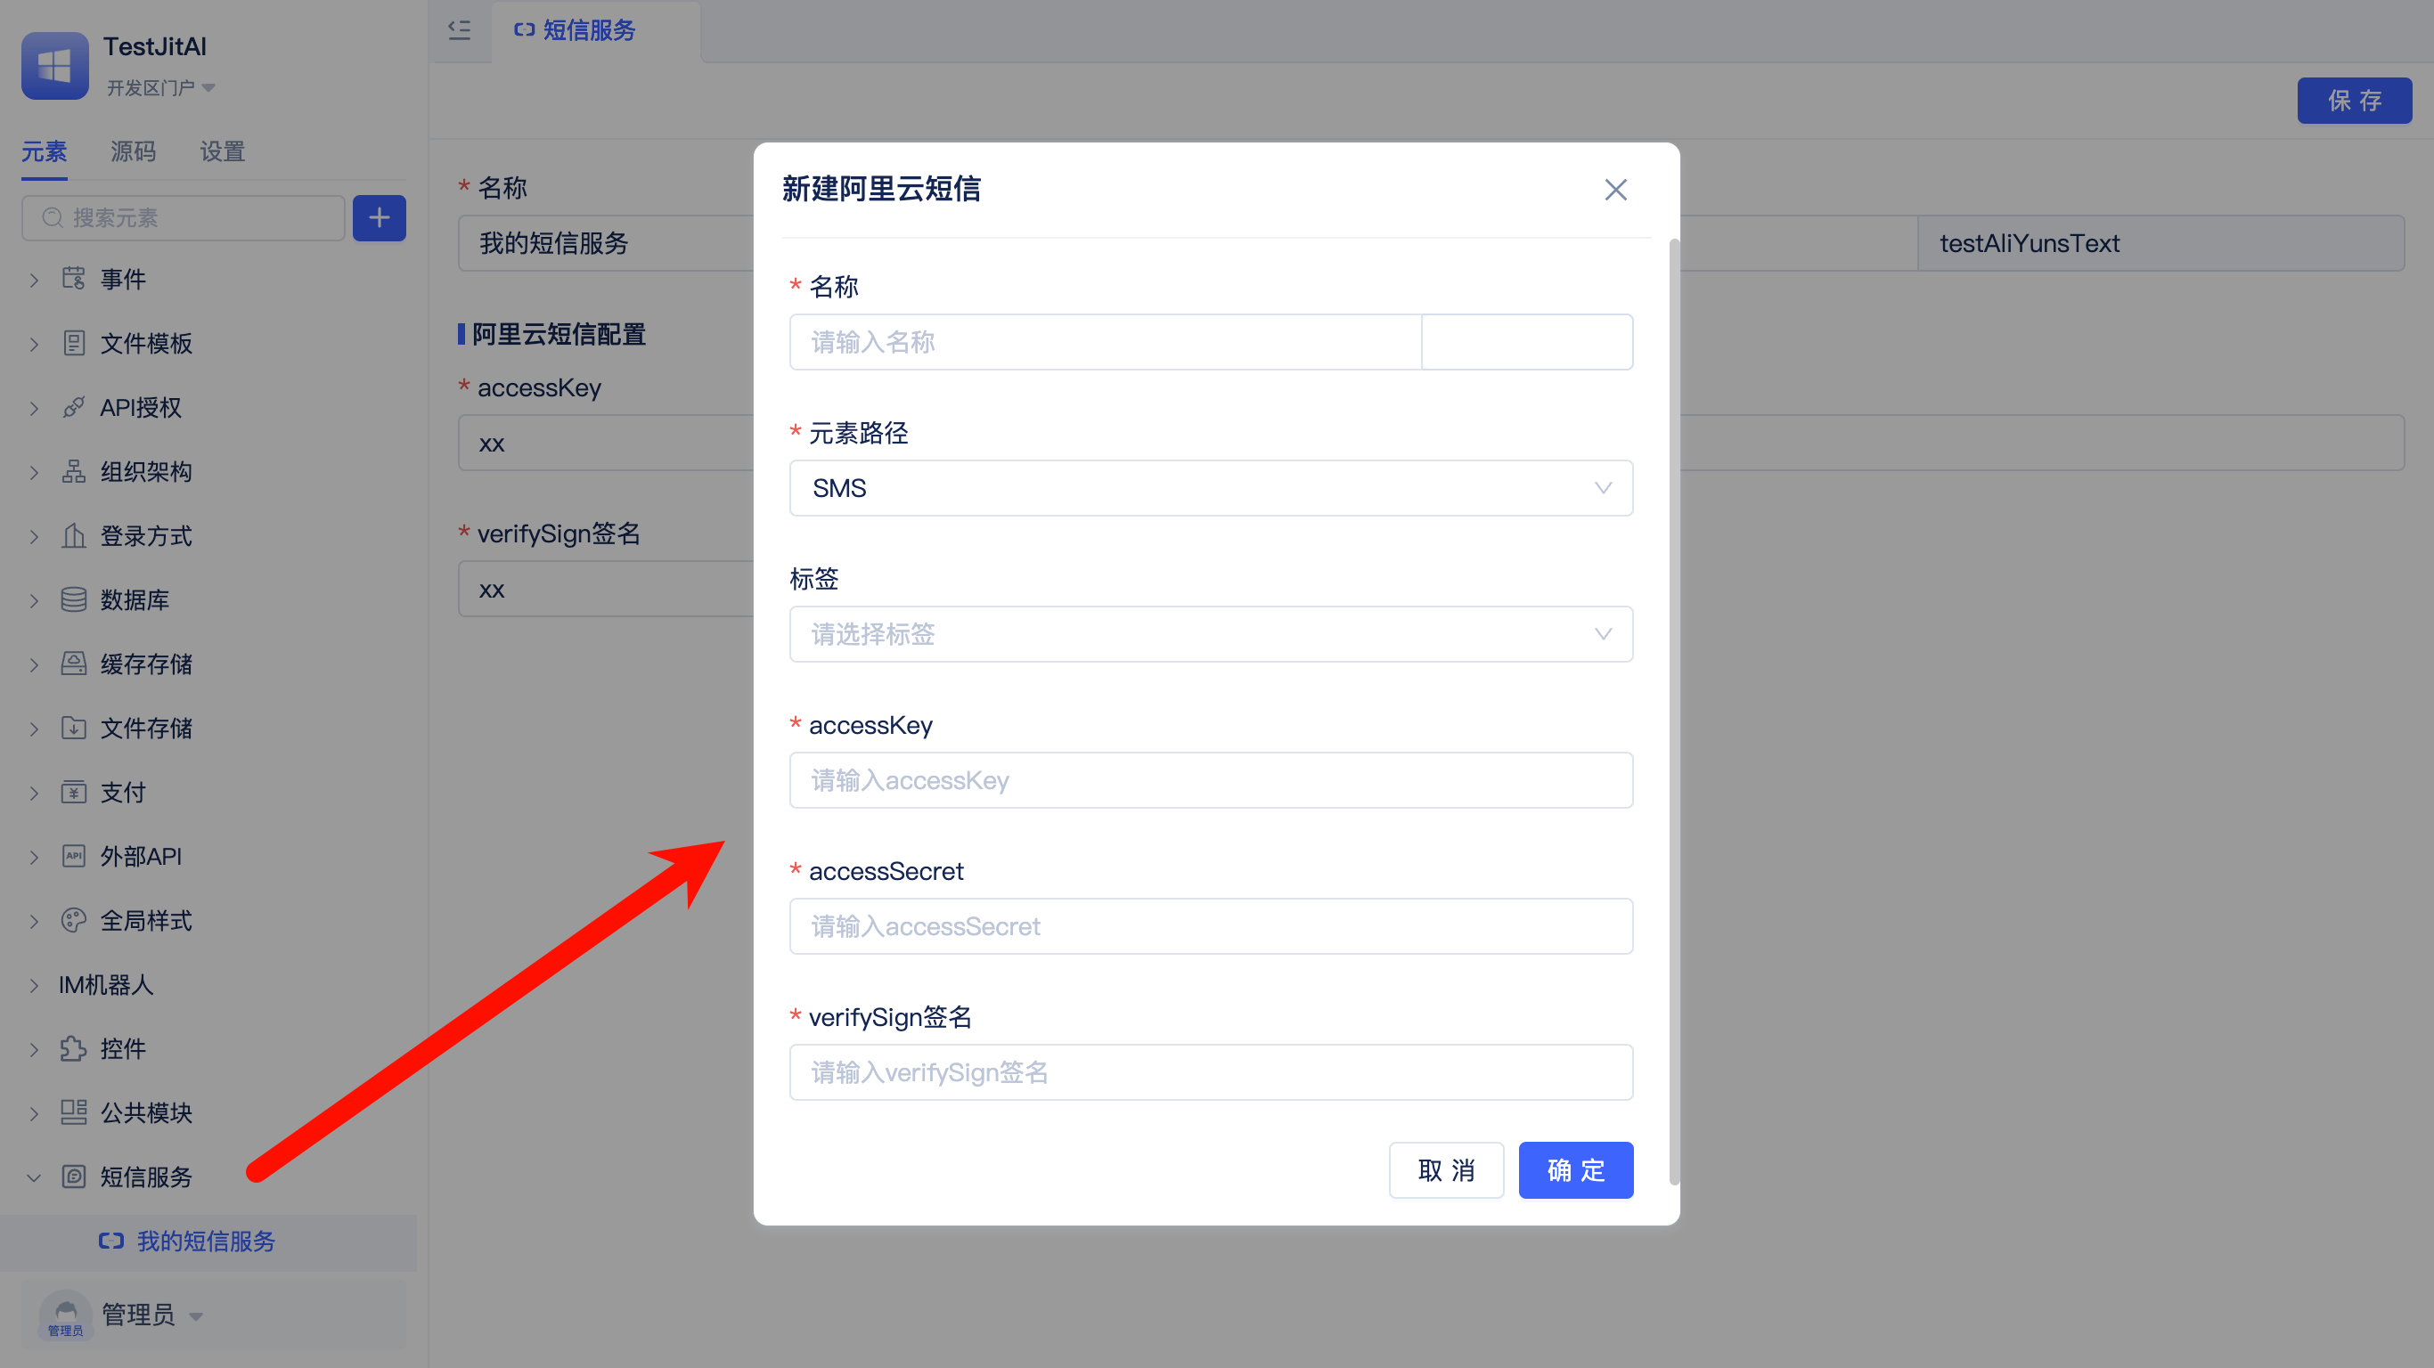
Task: Switch to the 元素 tab
Action: point(45,151)
